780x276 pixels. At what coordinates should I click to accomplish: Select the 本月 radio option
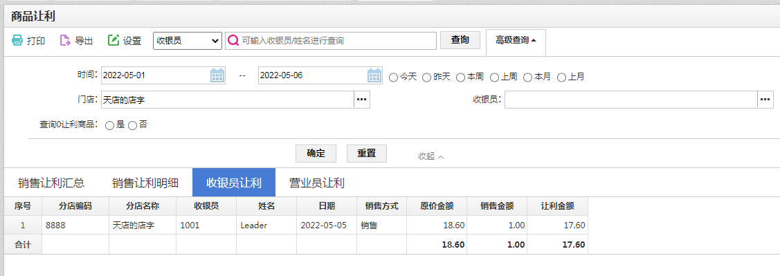tap(527, 77)
